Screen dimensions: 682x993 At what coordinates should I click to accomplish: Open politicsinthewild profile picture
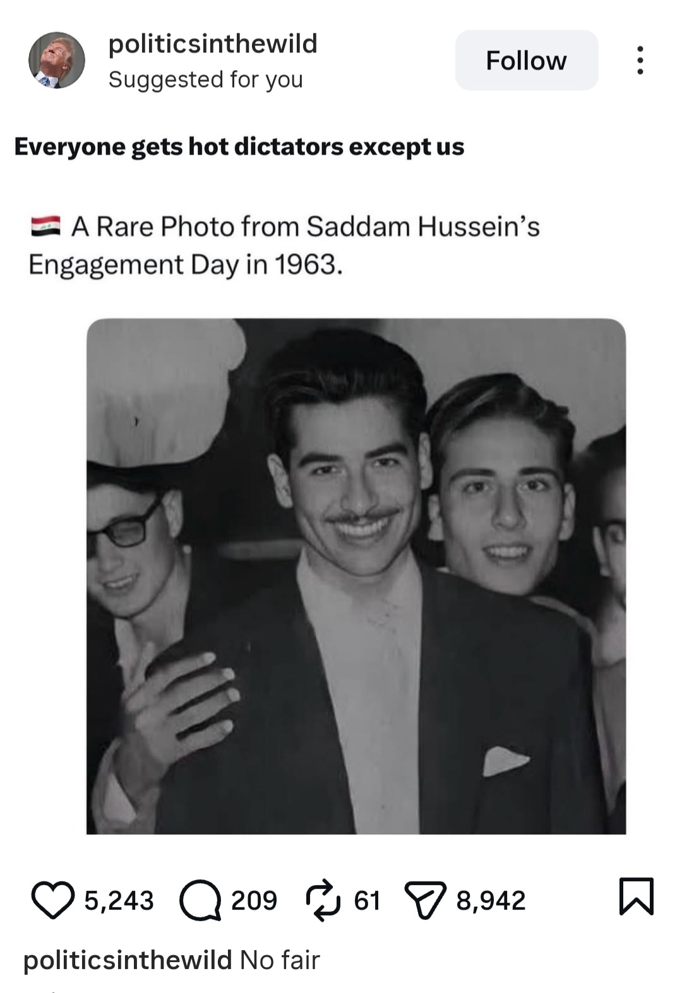[57, 60]
